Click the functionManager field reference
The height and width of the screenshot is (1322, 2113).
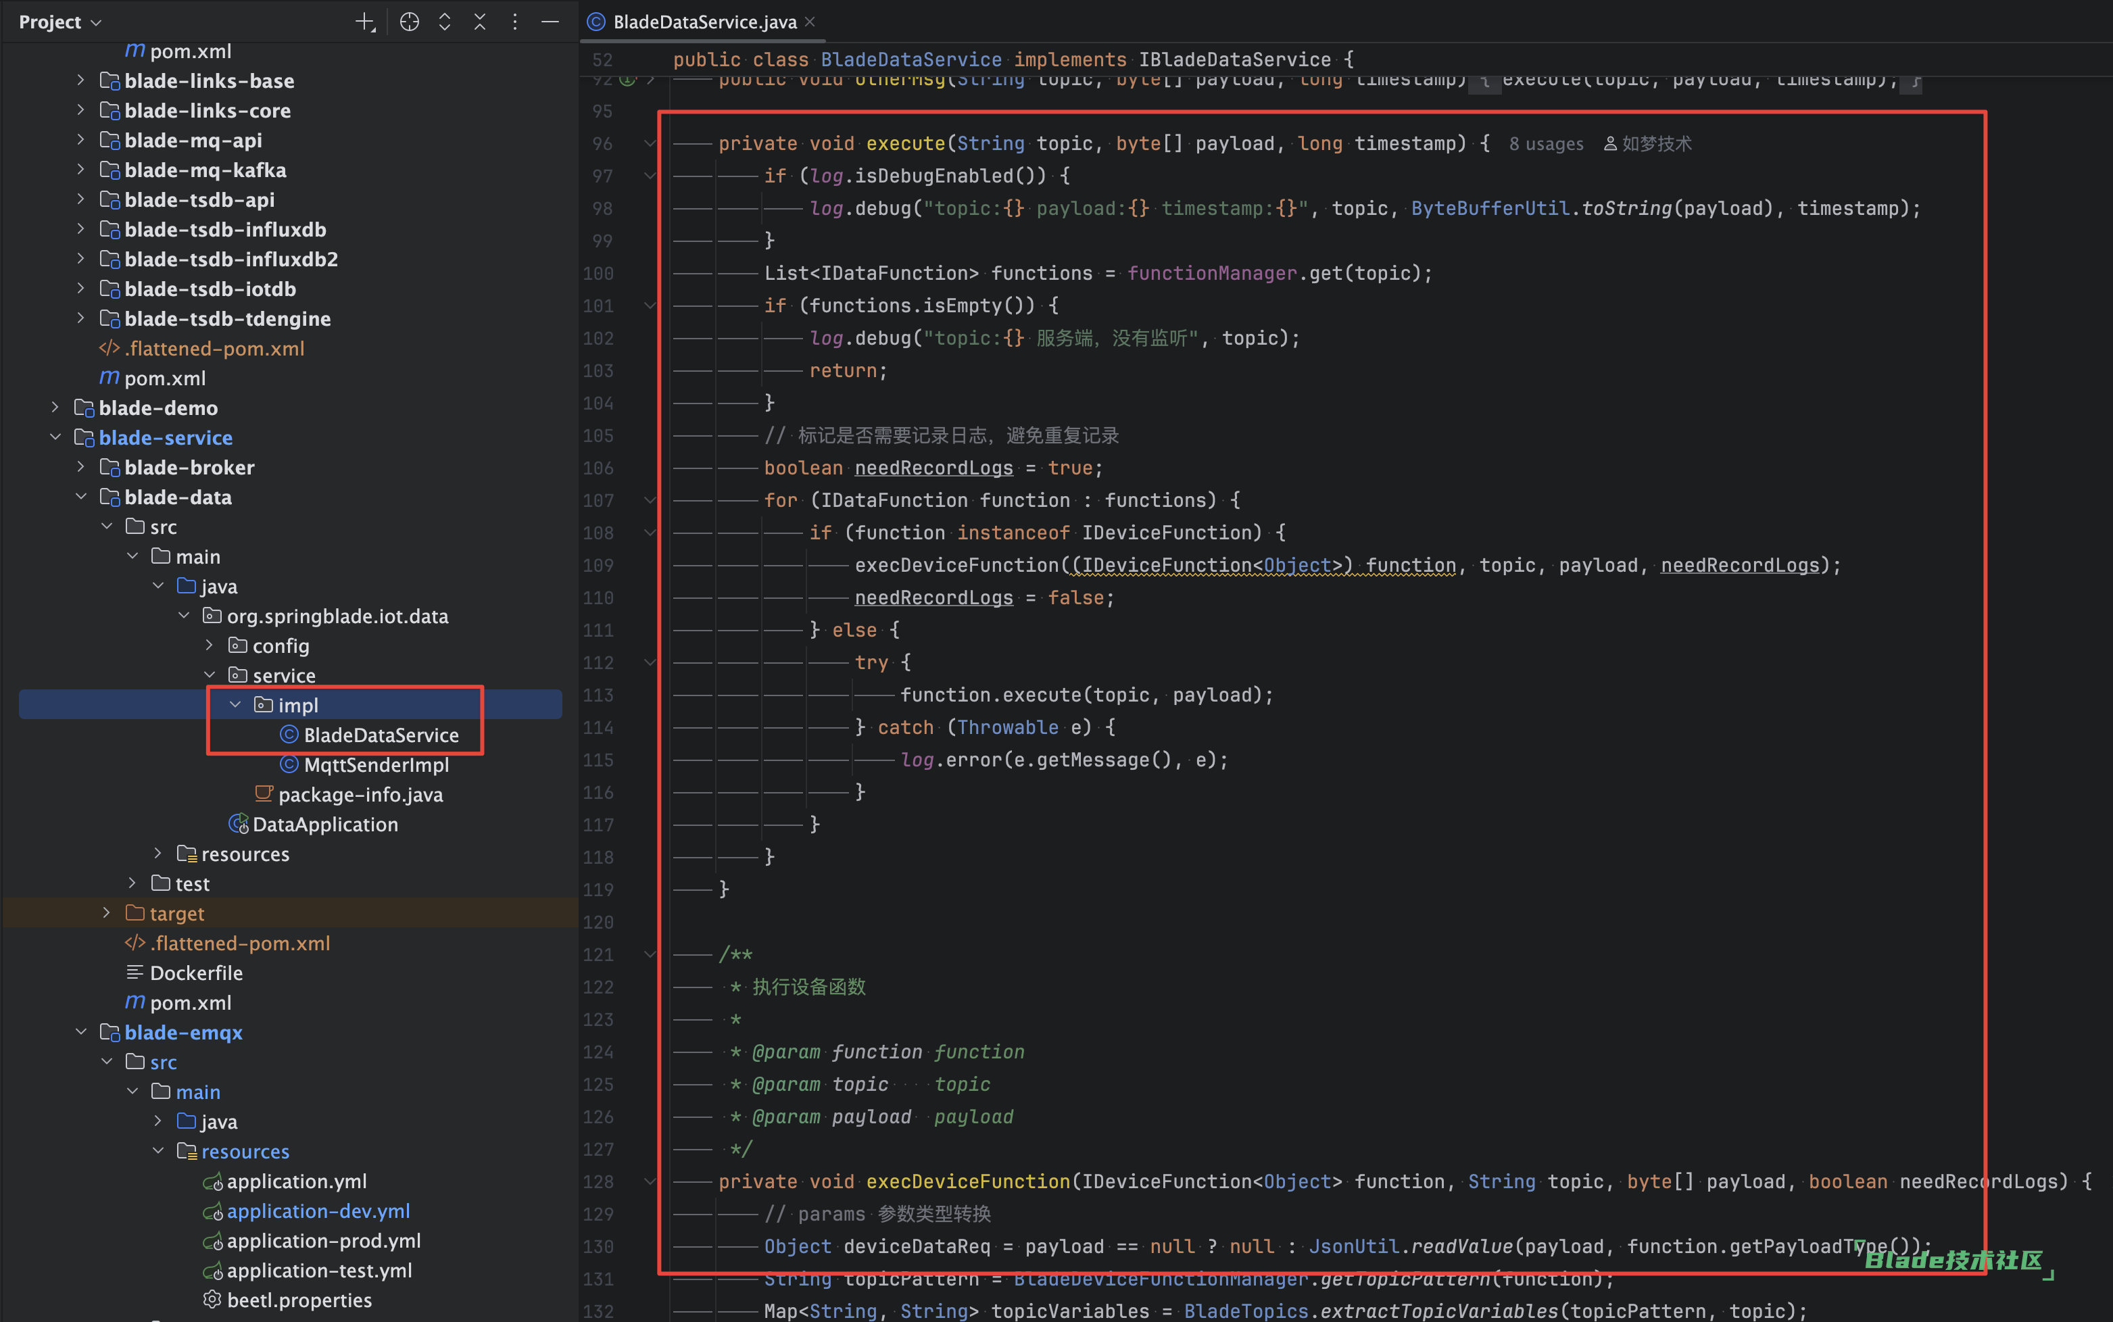coord(1212,273)
